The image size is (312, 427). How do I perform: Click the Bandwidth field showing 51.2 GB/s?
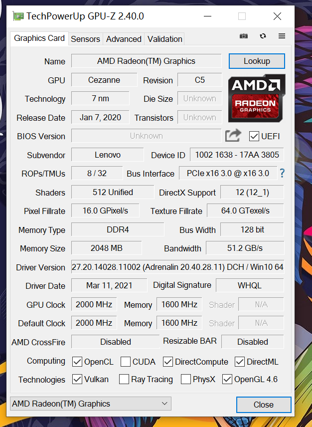(x=245, y=248)
